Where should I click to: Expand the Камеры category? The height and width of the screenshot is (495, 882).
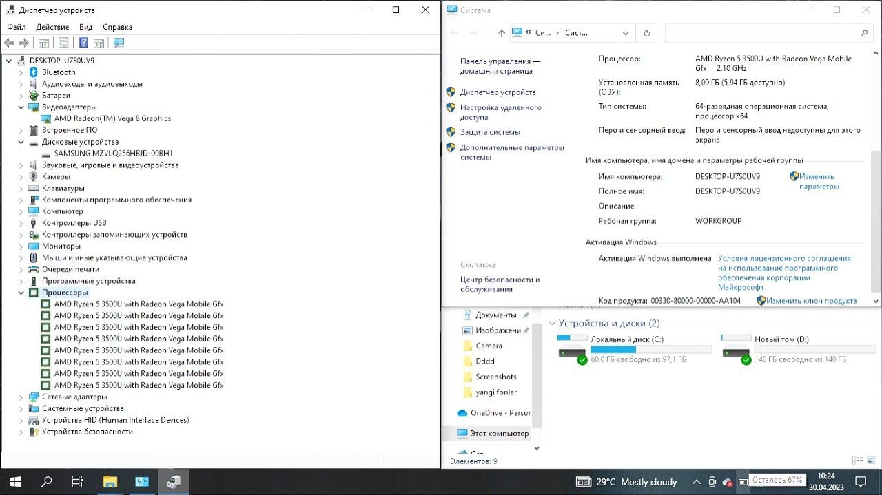(x=21, y=176)
